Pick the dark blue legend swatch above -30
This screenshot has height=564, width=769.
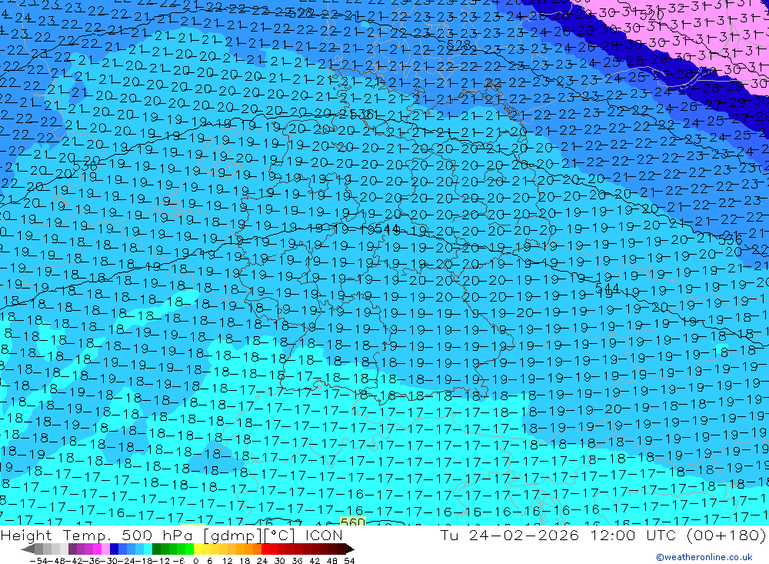pos(114,549)
